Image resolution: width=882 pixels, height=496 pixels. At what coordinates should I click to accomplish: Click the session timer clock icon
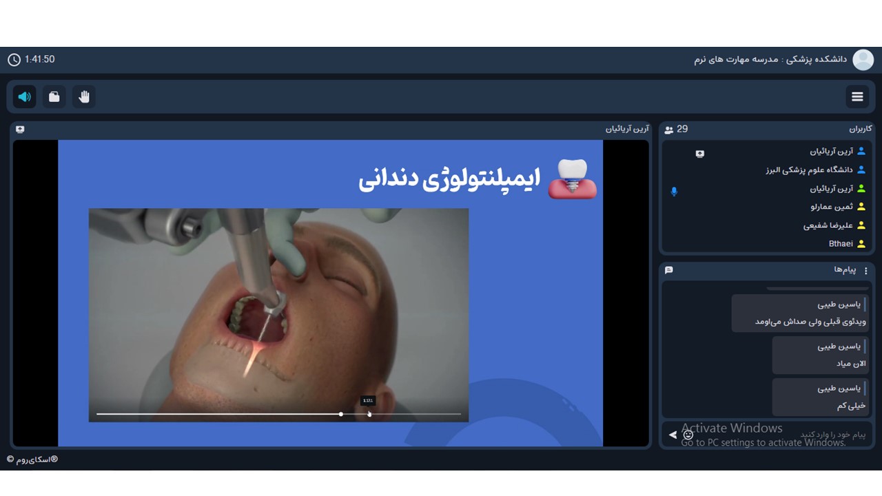[14, 60]
